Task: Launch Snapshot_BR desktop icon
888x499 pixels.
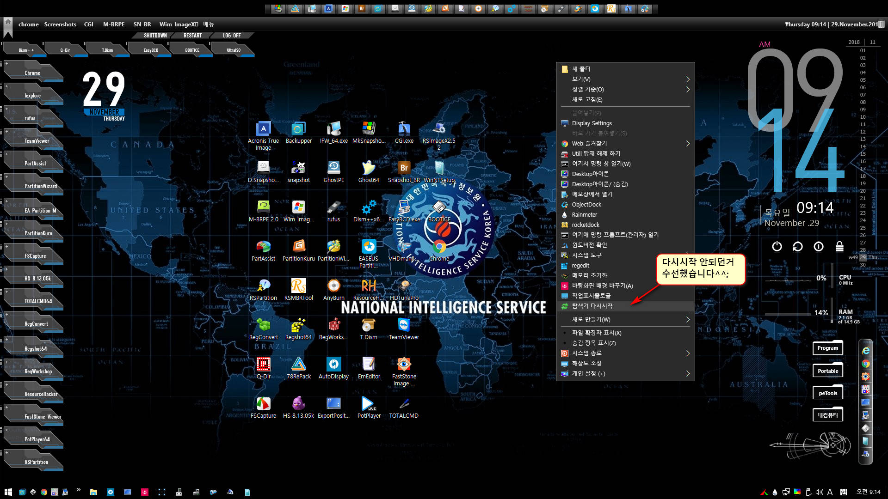Action: pyautogui.click(x=404, y=172)
